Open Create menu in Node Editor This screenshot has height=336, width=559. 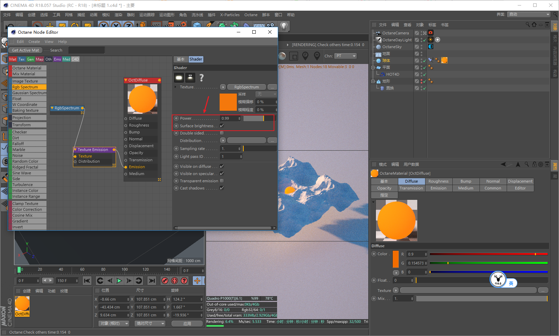click(x=34, y=42)
